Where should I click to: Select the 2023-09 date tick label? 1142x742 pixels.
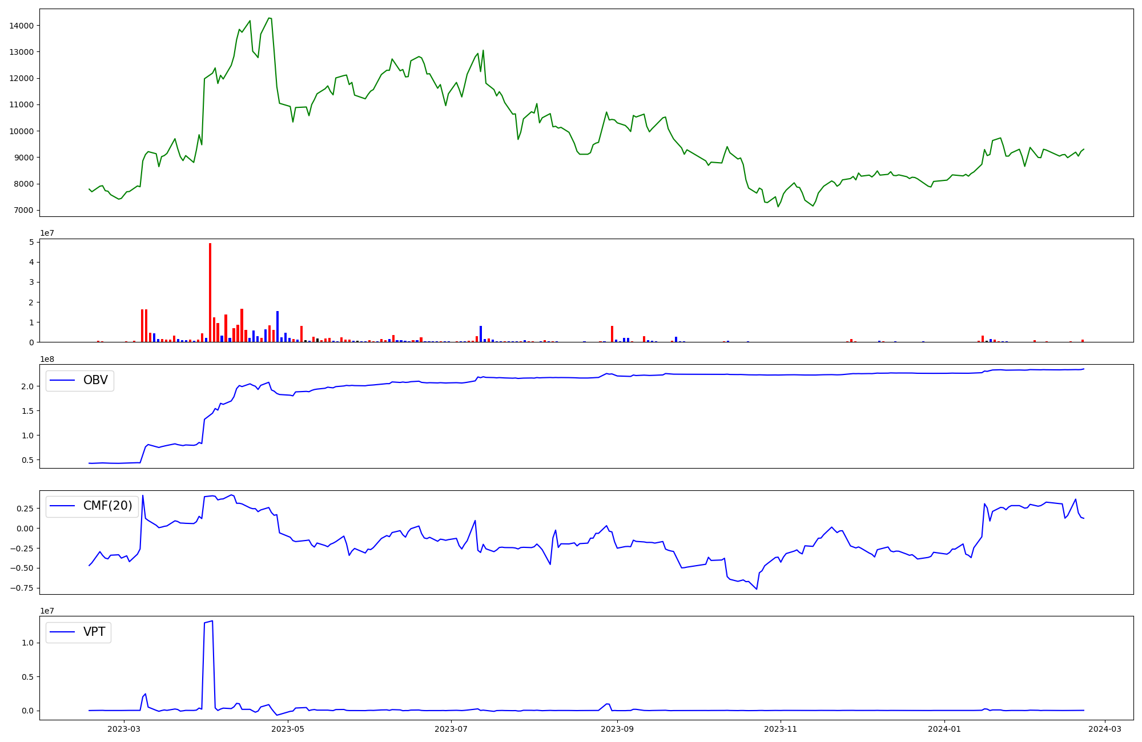coord(618,729)
